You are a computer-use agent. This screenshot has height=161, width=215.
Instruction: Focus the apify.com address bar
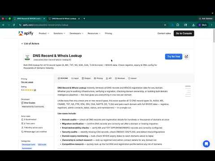click(90, 25)
